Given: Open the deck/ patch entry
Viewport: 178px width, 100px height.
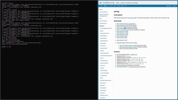Looking at the screenshot, I should tap(102, 78).
